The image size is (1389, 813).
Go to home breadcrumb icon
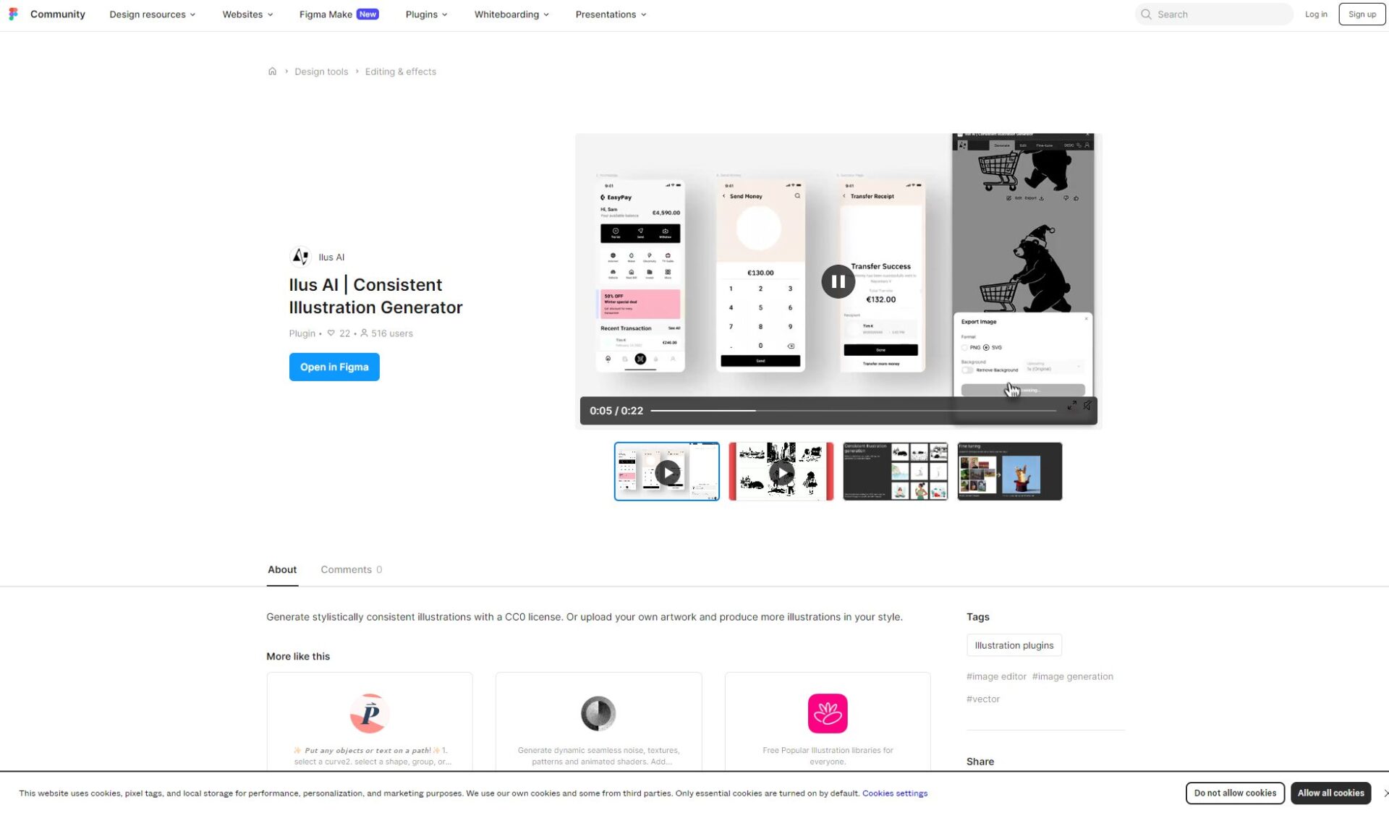272,72
